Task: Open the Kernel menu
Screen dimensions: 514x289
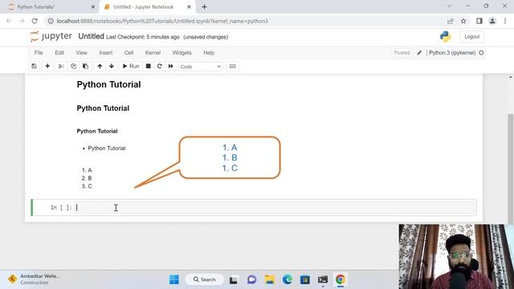Action: 153,53
